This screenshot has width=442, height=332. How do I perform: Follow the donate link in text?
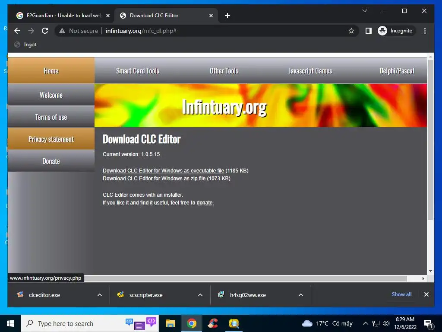click(205, 203)
